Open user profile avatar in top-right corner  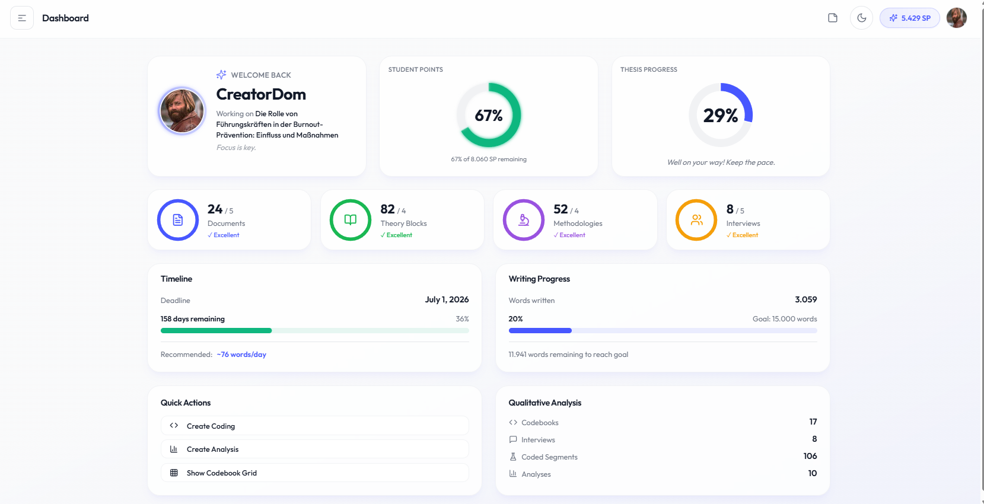(x=956, y=18)
